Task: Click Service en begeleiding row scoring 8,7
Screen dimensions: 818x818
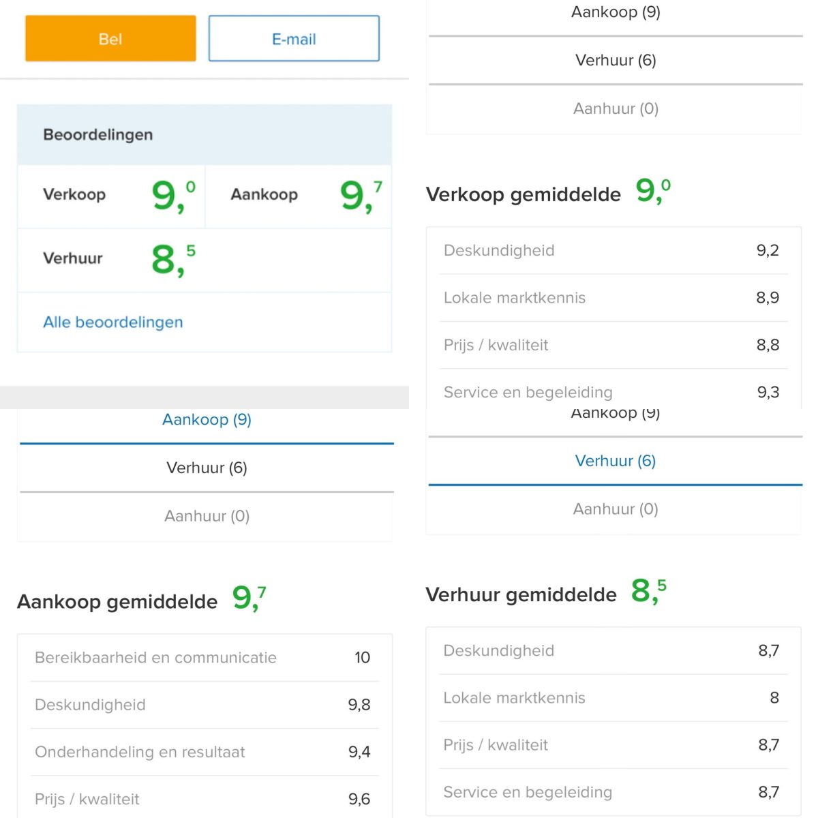Action: (x=613, y=792)
